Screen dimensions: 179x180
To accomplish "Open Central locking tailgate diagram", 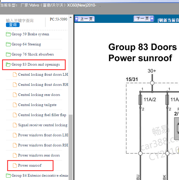I will coord(37,105).
